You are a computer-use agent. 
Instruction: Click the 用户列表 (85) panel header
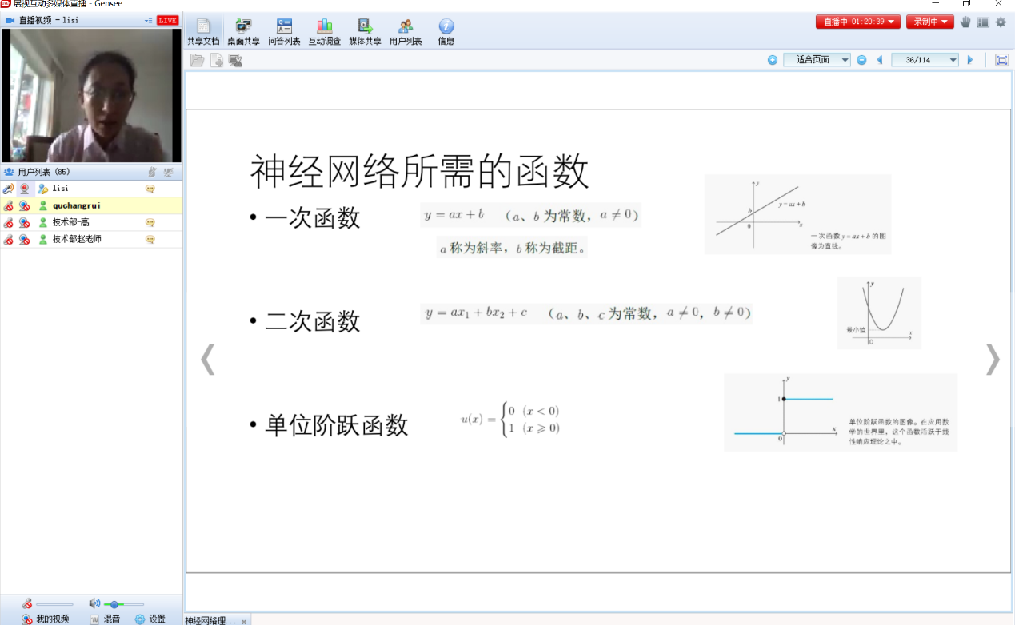(91, 172)
